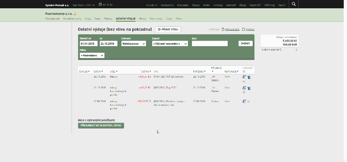The height and width of the screenshot is (162, 347).
Task: Delete the 600,00 Kč expense row
Action: (249, 88)
